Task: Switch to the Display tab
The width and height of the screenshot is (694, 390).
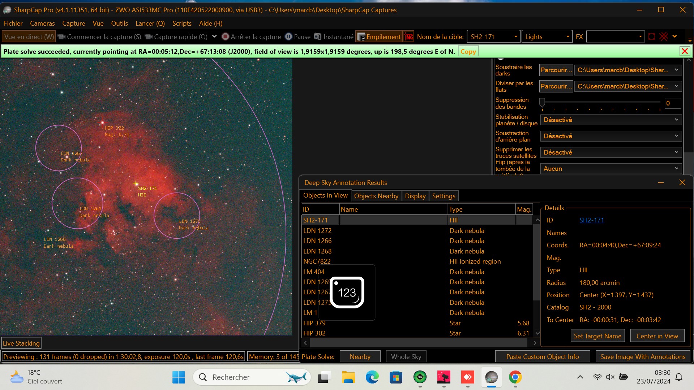Action: click(415, 196)
